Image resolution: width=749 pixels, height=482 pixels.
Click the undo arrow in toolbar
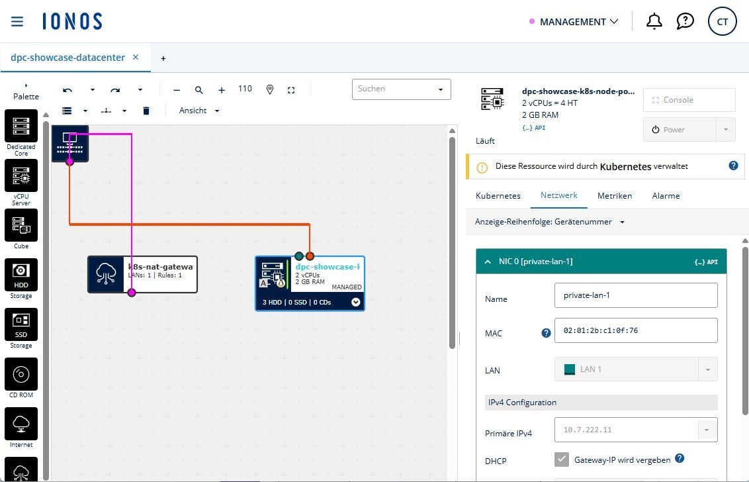point(67,90)
